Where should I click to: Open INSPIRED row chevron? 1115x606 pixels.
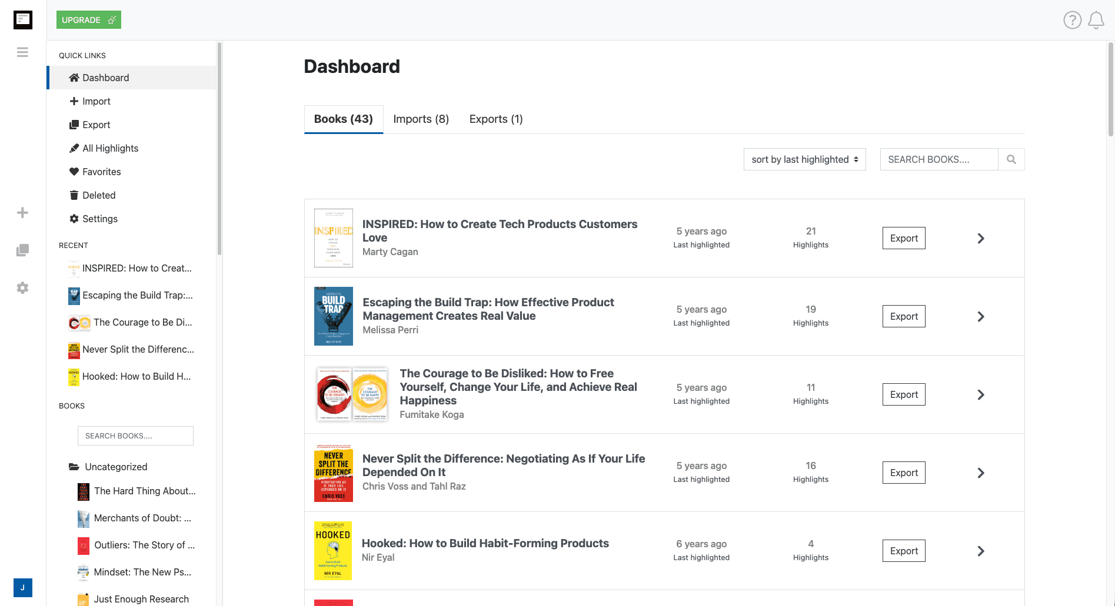pyautogui.click(x=981, y=238)
